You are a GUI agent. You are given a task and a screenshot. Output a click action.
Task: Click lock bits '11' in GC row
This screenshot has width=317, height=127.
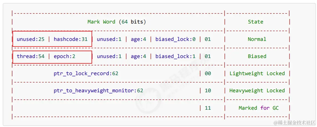(x=208, y=108)
